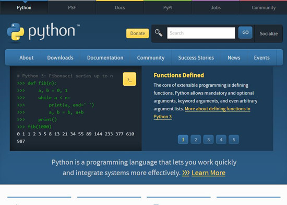
Task: Click the magnifying glass search icon
Action: pyautogui.click(x=159, y=33)
